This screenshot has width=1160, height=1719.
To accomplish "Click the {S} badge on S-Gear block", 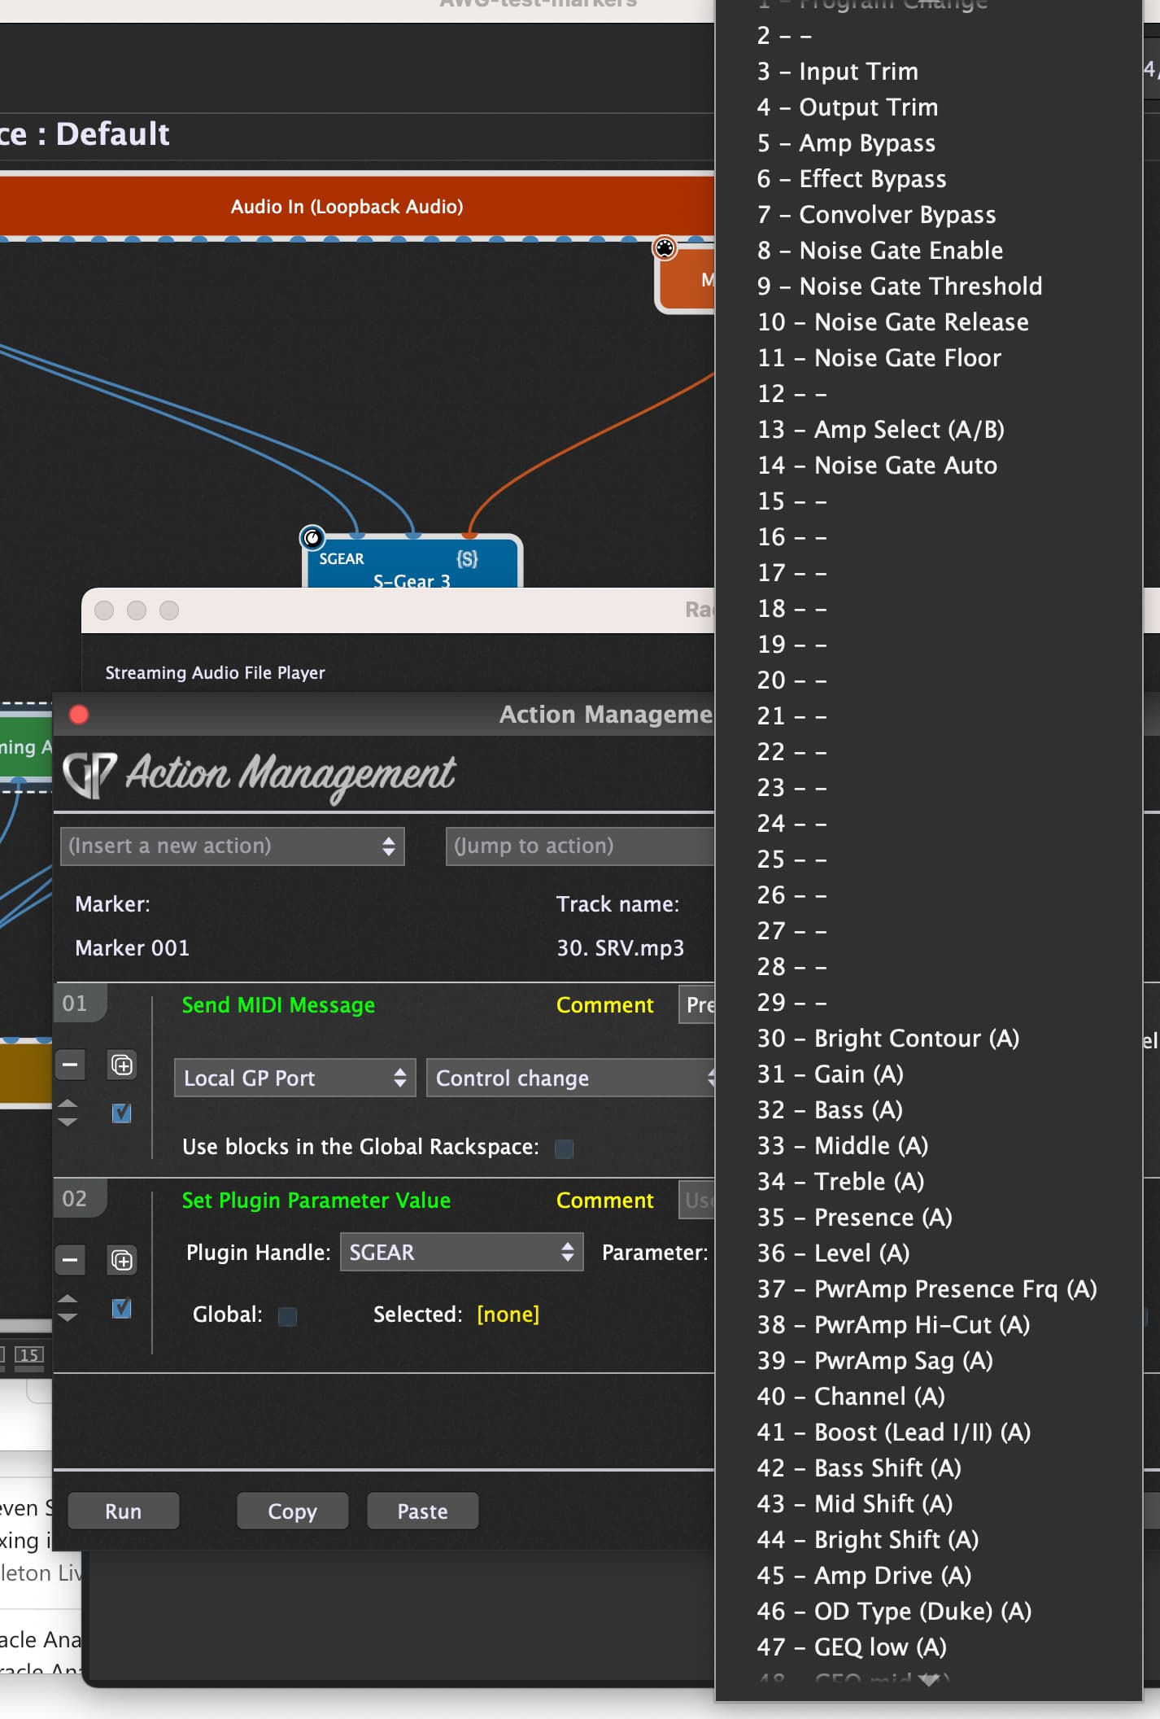I will (467, 558).
